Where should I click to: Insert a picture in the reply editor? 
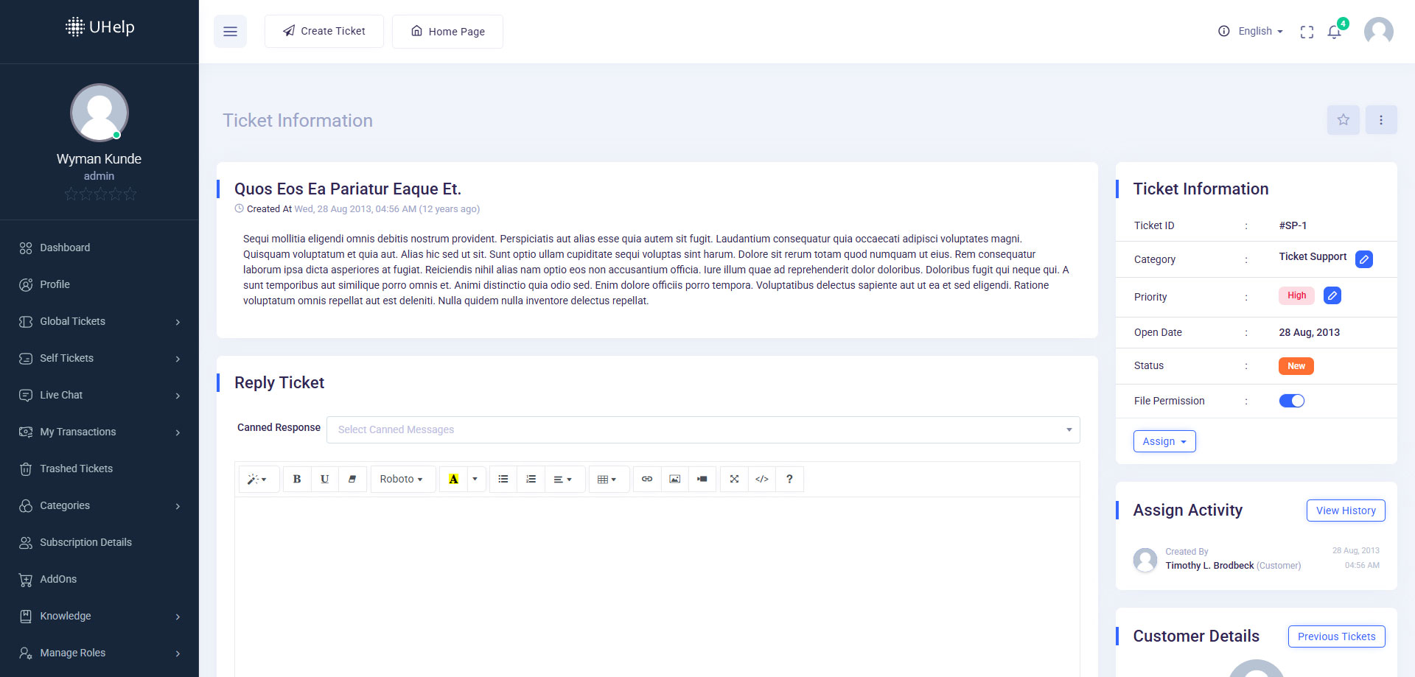(674, 479)
